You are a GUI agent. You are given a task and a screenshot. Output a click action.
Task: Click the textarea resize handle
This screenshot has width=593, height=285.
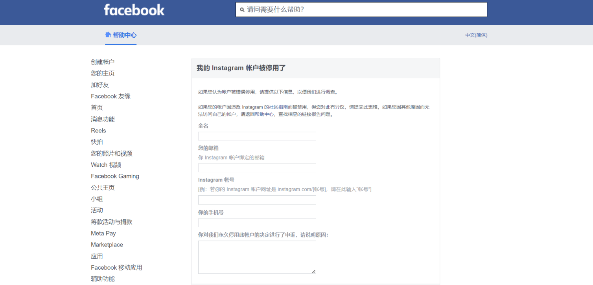[314, 270]
